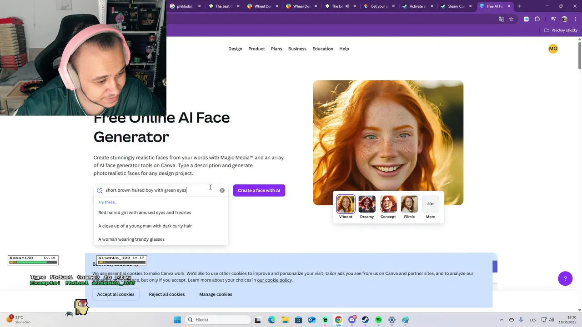The width and height of the screenshot is (582, 327).
Task: Click the microphone icon in system tray
Action: (x=521, y=320)
